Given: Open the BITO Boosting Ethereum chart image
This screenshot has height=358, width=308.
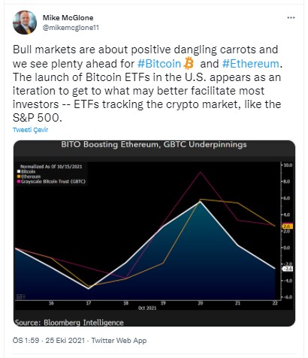Looking at the screenshot, I should (154, 233).
